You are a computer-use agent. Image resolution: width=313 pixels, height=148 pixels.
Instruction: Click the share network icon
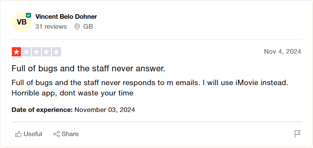(x=56, y=134)
